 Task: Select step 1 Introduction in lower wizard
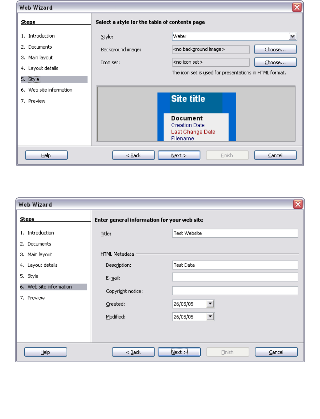coord(37,233)
